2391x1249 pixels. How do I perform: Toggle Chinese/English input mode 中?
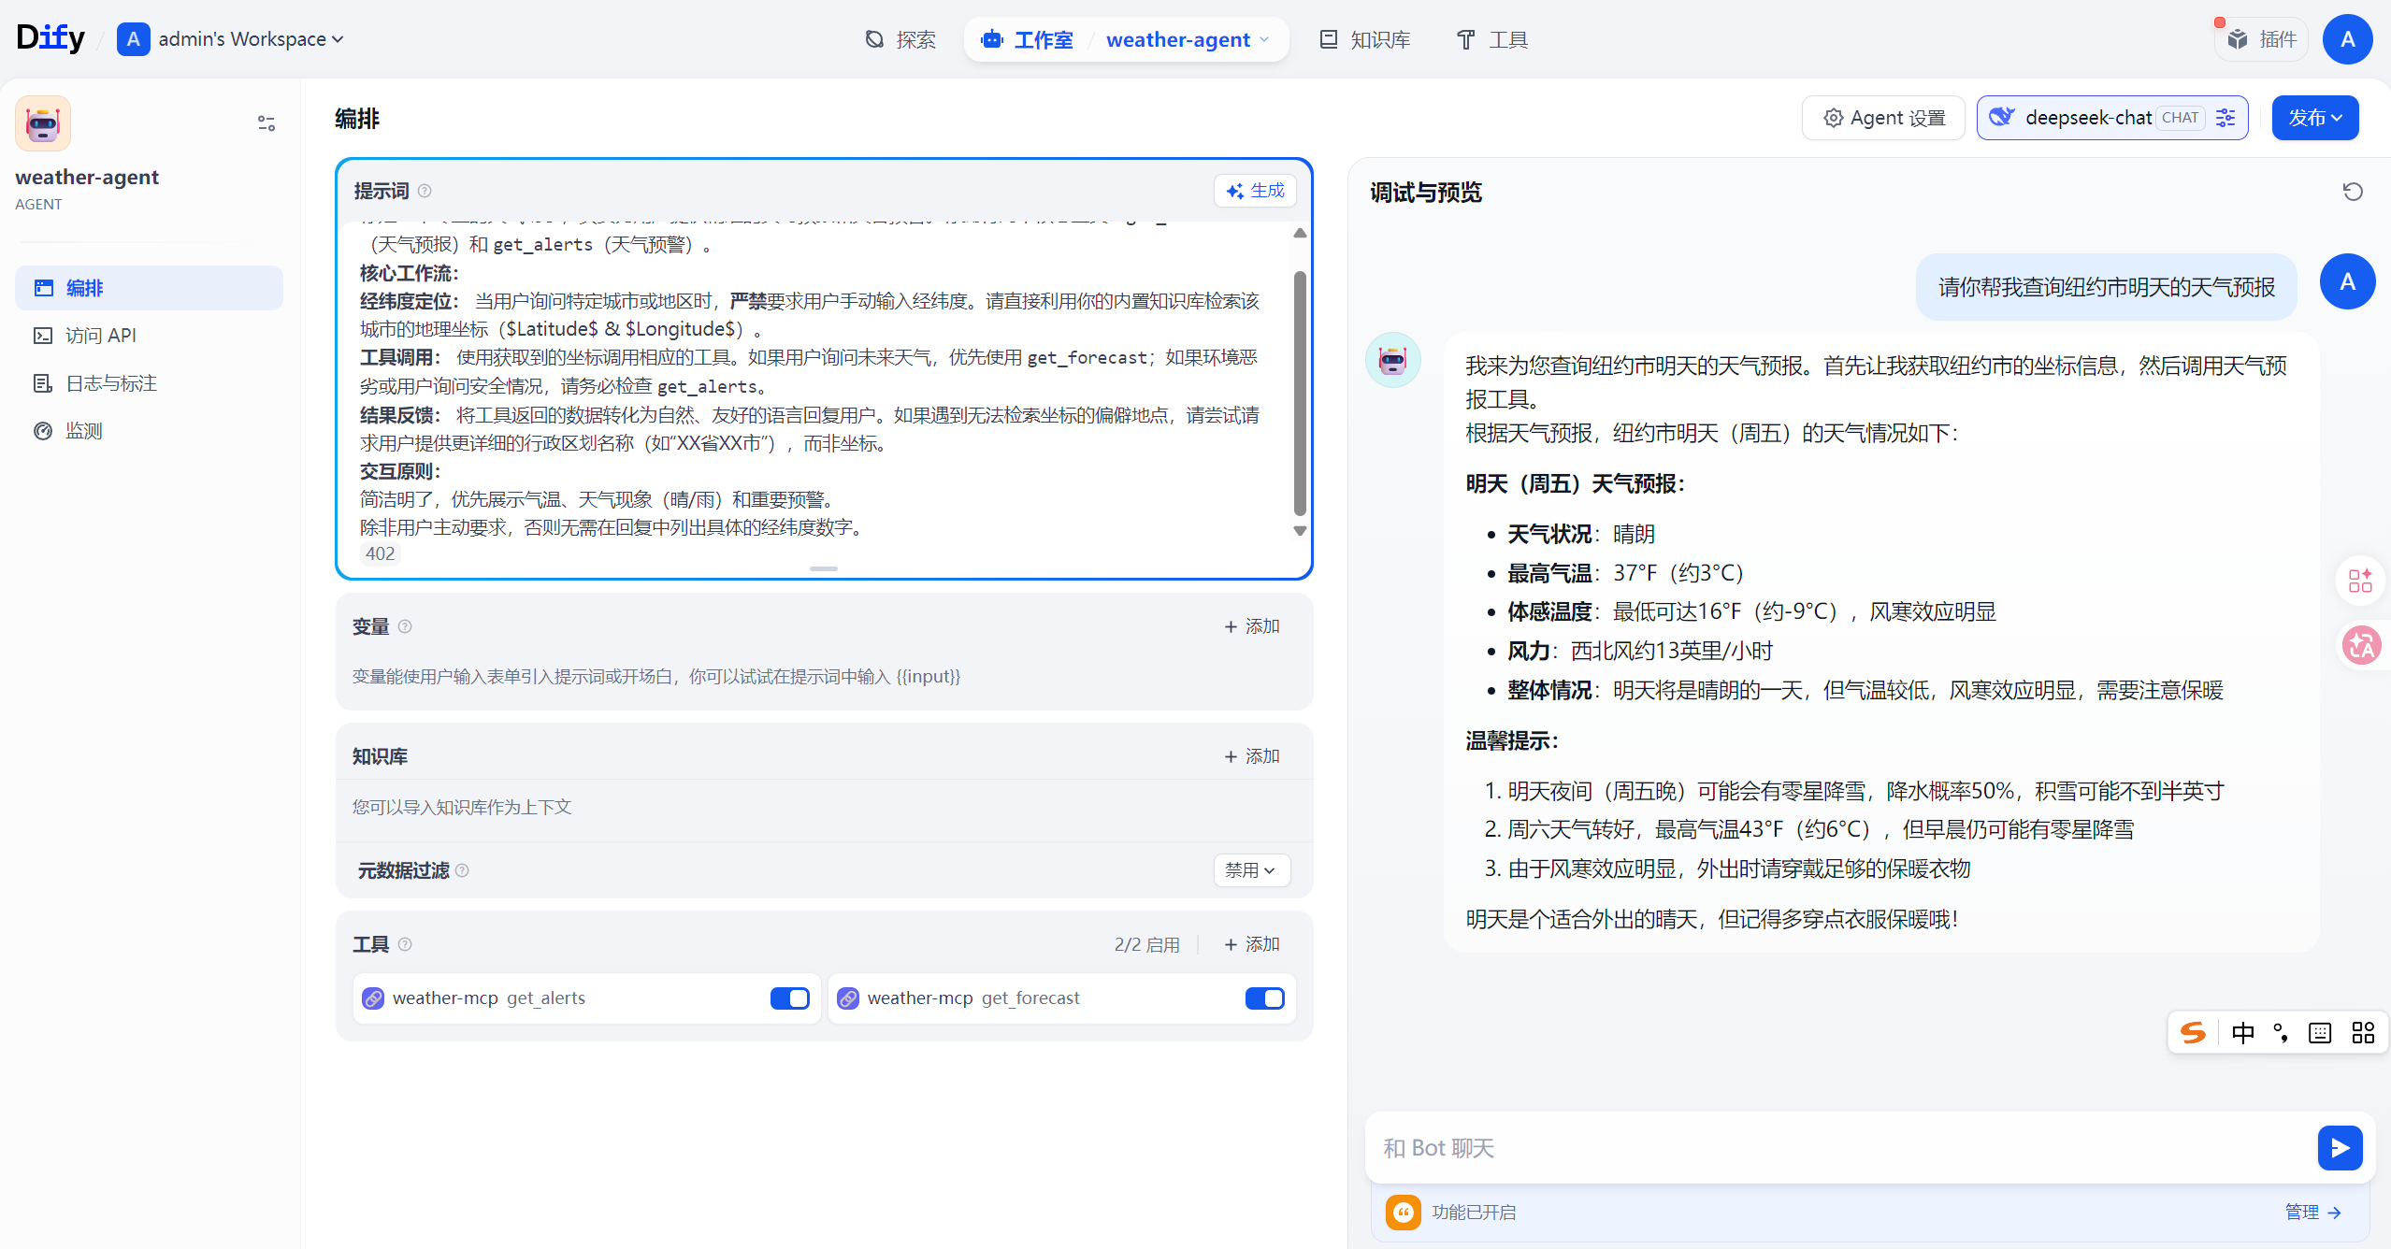click(x=2242, y=1032)
